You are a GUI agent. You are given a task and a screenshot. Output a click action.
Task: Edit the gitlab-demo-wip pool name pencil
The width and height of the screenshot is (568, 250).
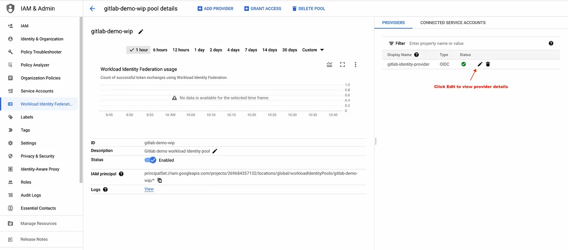click(141, 32)
